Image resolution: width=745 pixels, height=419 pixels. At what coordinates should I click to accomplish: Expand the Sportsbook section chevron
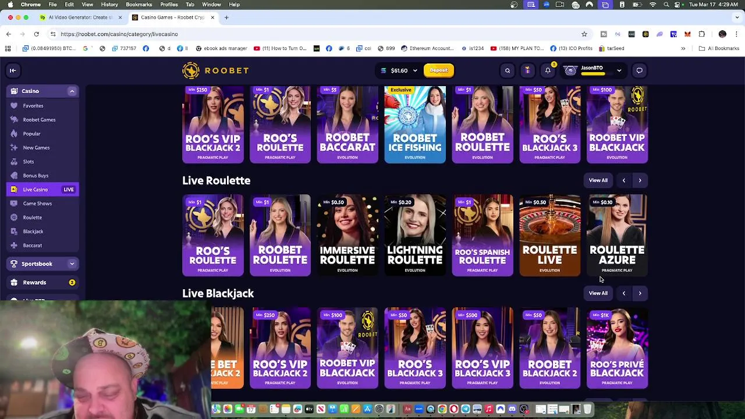(x=72, y=264)
